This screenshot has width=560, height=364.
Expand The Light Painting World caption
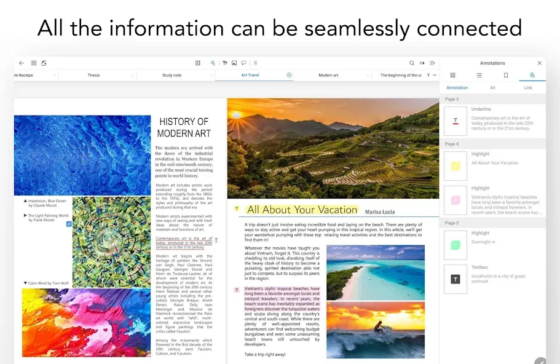tap(25, 215)
